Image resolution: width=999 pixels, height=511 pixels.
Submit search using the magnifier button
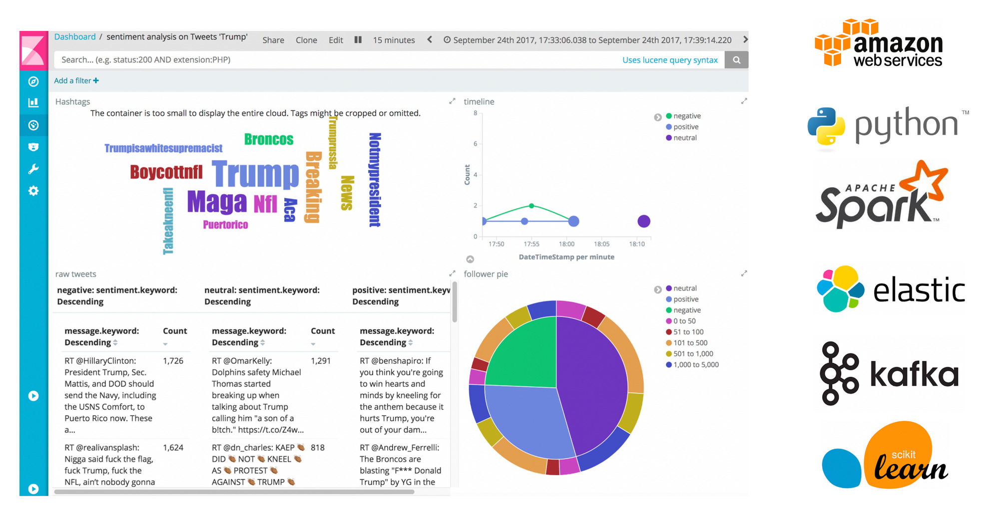point(736,59)
